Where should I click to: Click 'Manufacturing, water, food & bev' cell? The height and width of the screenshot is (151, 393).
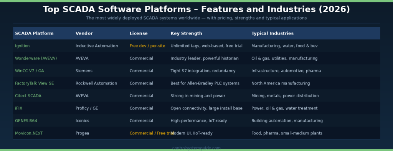coord(284,46)
